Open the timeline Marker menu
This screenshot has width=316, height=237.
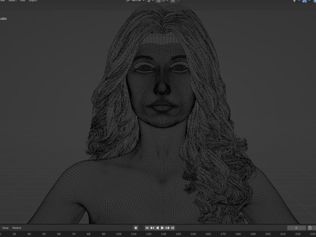click(17, 228)
